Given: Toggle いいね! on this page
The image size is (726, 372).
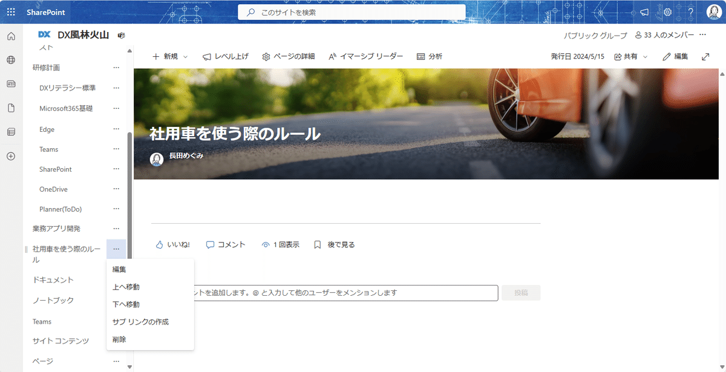Looking at the screenshot, I should (174, 244).
